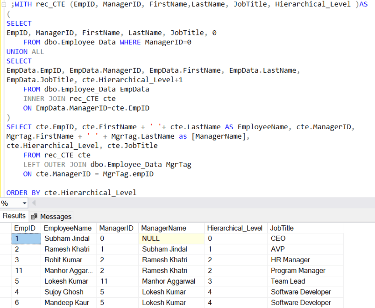This screenshot has height=308, width=375.
Task: Click the grid icon beside Messages label
Action: 35,216
